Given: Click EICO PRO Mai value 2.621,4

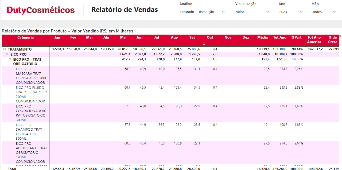Looking at the screenshot, I should point(125,54).
